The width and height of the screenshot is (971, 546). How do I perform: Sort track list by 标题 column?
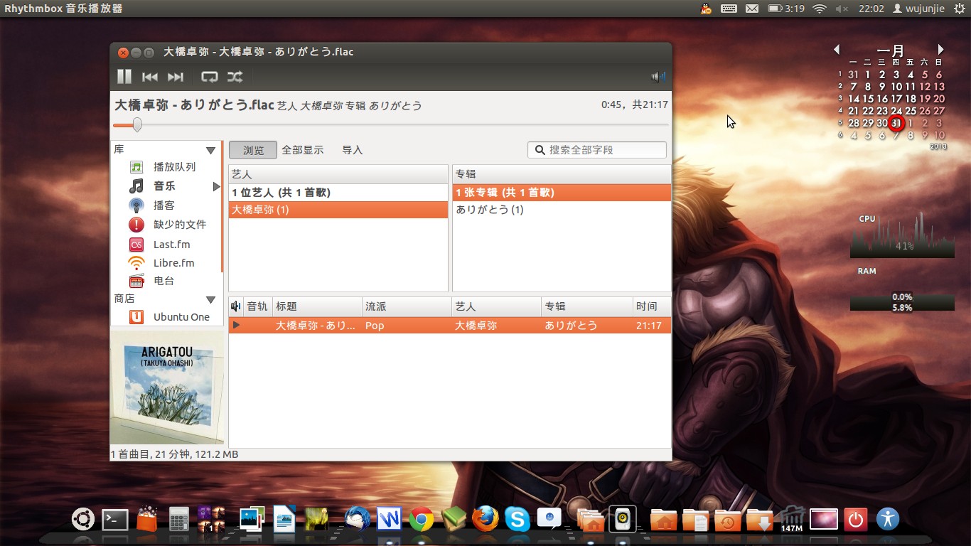[318, 306]
